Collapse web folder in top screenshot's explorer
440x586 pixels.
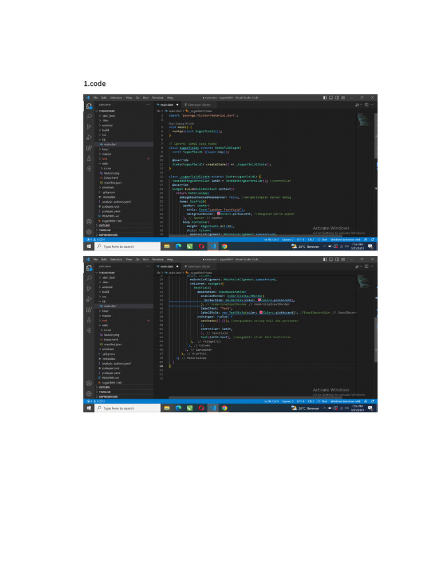104,164
